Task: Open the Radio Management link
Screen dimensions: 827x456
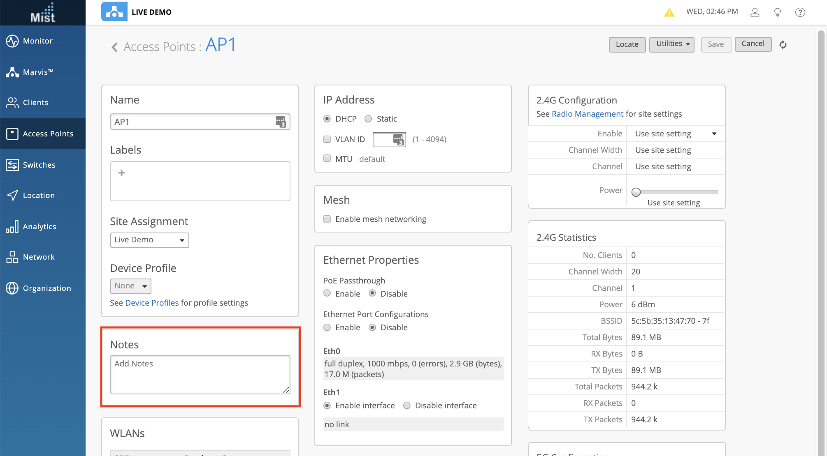Action: pos(587,114)
